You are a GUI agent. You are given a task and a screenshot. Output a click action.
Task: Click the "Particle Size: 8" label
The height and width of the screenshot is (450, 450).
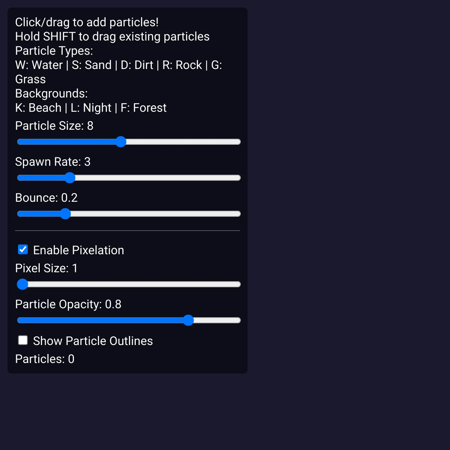pos(54,126)
